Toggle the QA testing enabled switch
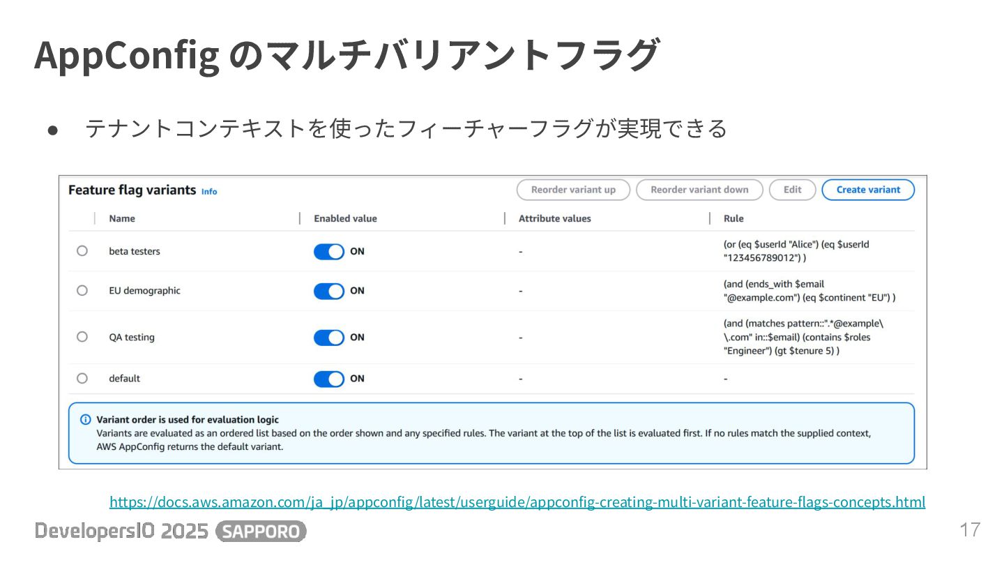1004x565 pixels. (x=329, y=338)
